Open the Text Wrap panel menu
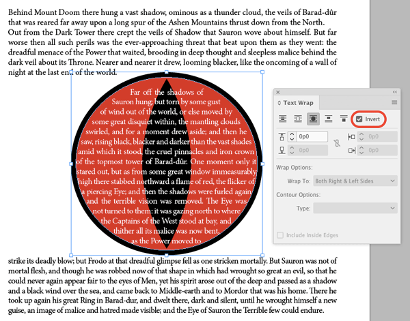This screenshot has width=410, height=321. pos(394,102)
